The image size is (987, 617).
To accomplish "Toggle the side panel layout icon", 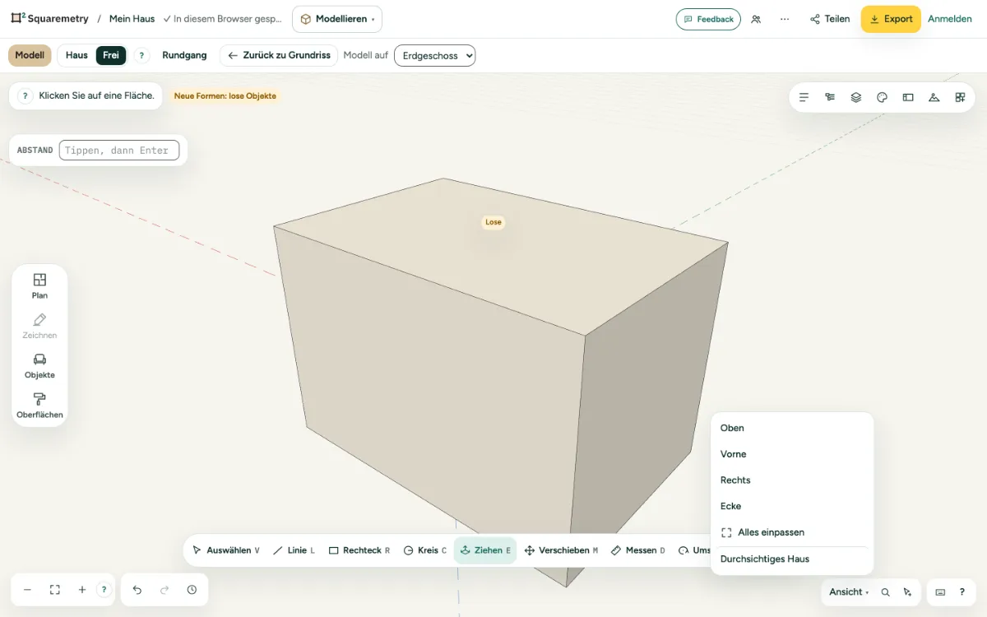I will (908, 97).
